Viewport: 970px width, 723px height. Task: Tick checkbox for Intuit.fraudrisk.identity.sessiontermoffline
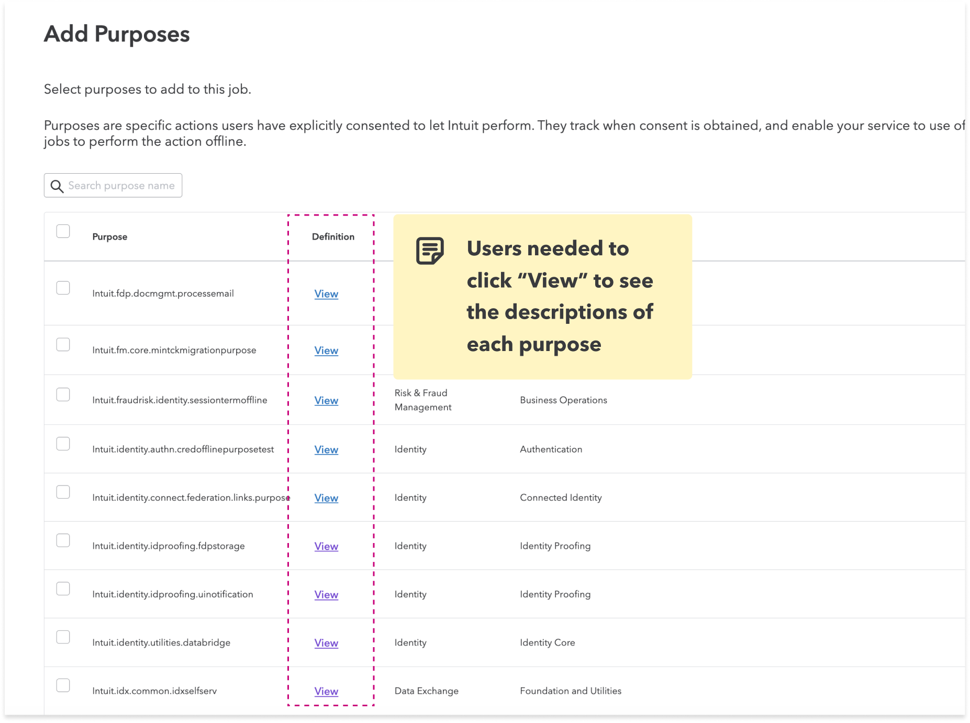coord(63,394)
